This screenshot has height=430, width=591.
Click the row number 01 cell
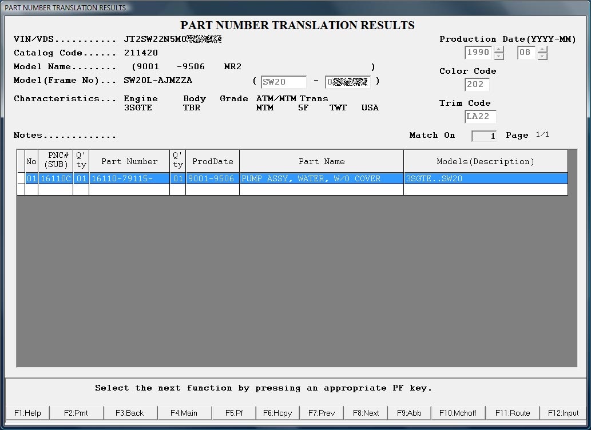pyautogui.click(x=31, y=178)
